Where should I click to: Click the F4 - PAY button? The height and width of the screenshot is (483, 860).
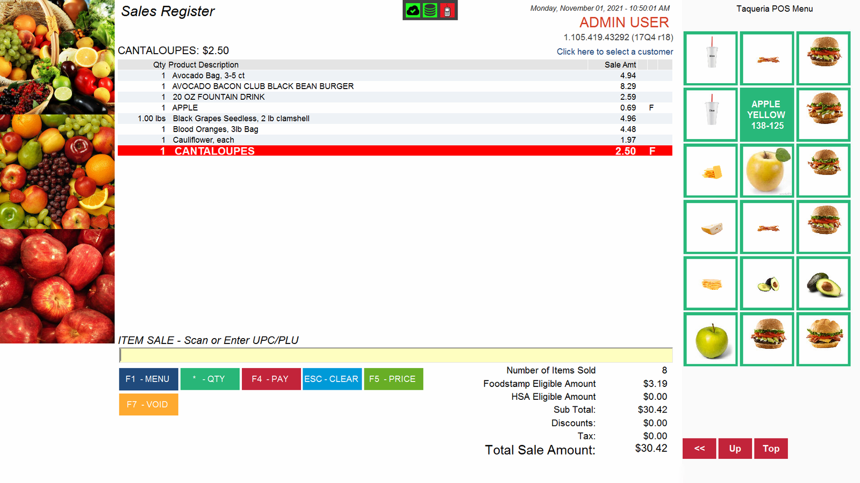point(271,379)
